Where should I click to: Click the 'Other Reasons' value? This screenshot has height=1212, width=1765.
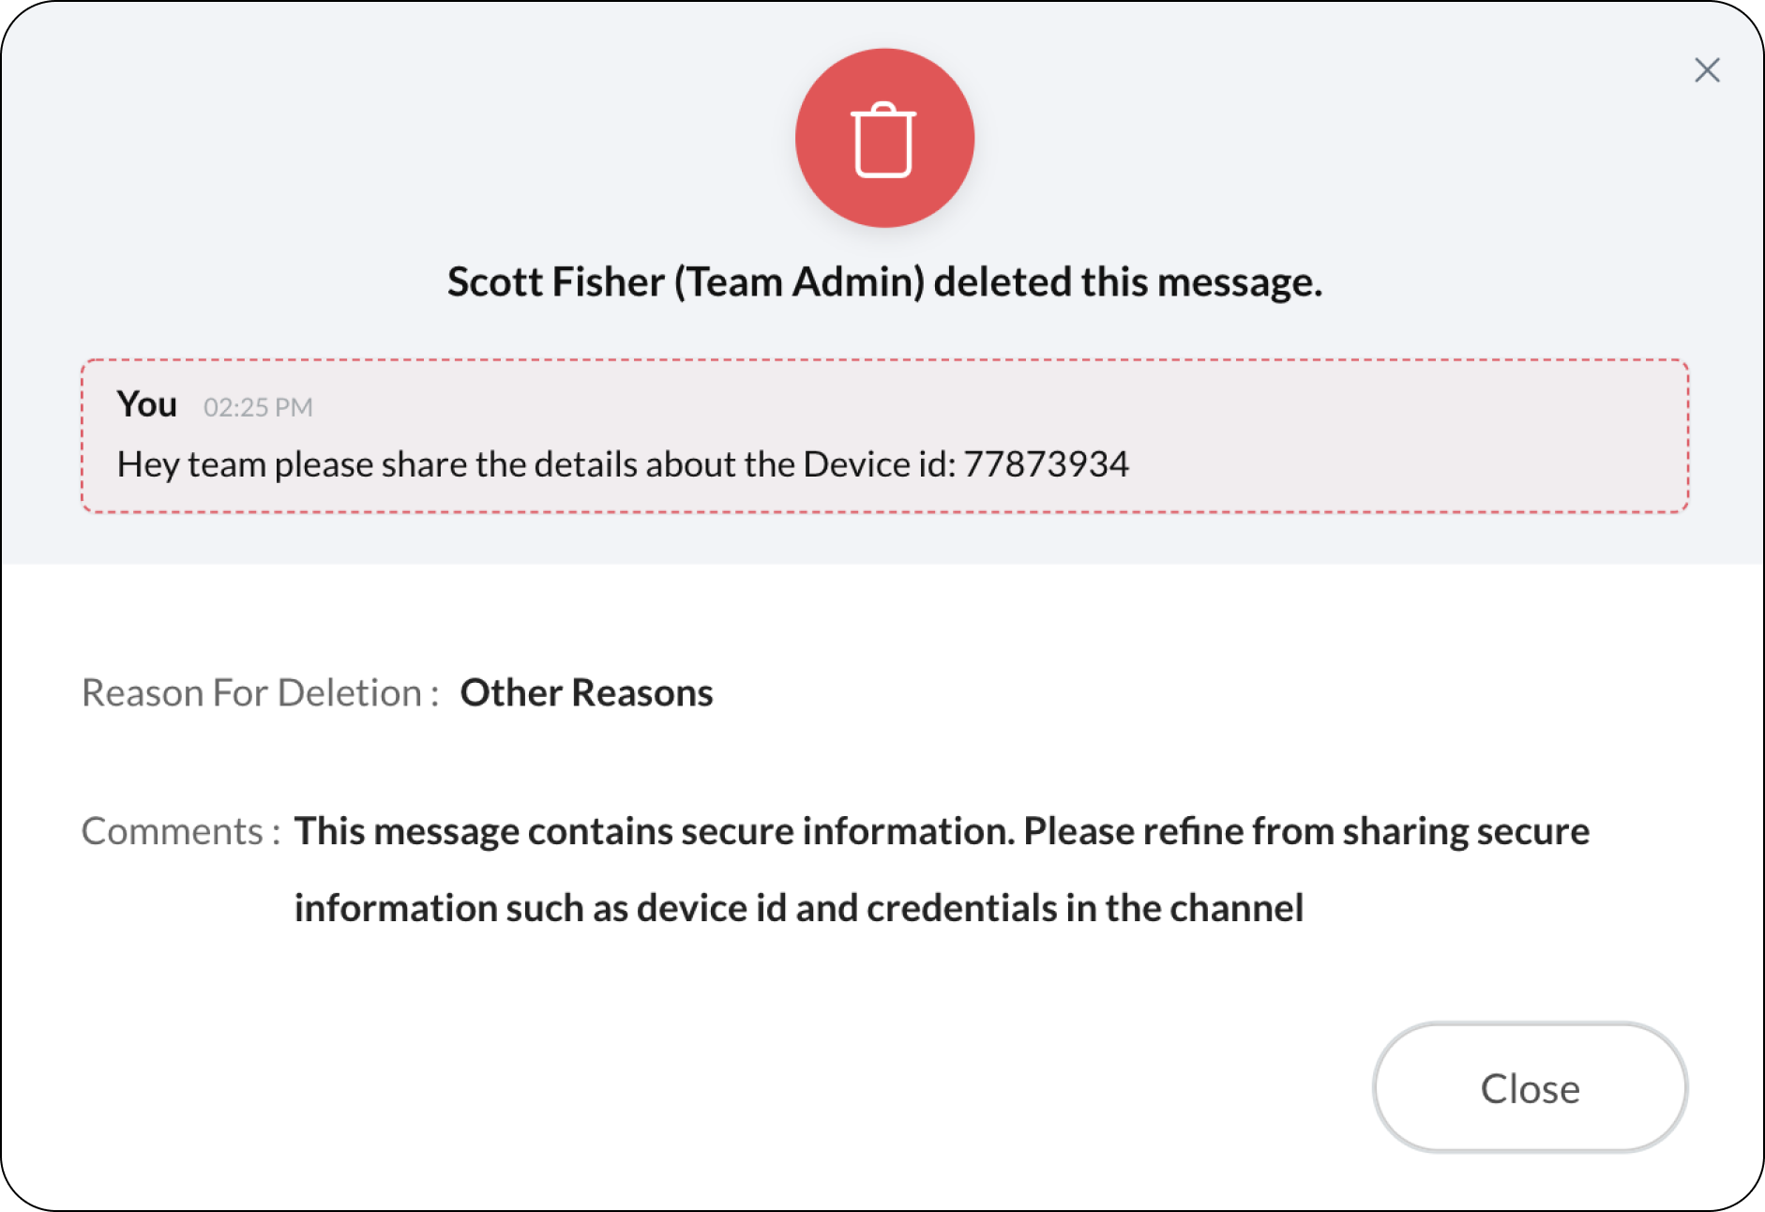[x=586, y=693]
